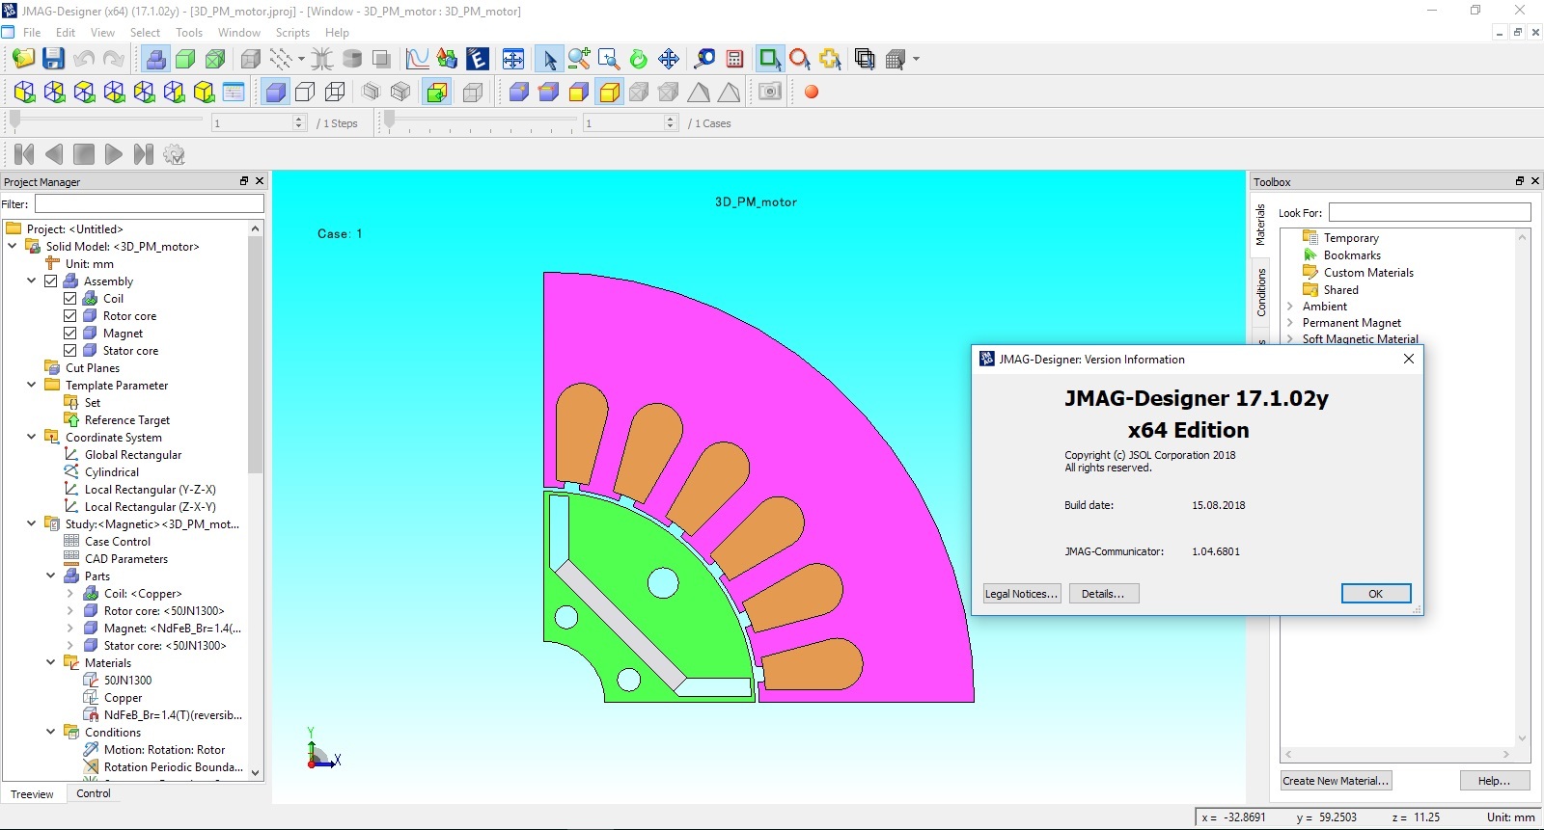
Task: Collapse the Template Parameter node
Action: (31, 385)
